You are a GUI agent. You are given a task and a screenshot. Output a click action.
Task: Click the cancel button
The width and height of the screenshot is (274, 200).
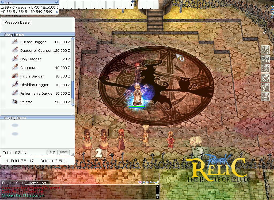click(x=64, y=152)
